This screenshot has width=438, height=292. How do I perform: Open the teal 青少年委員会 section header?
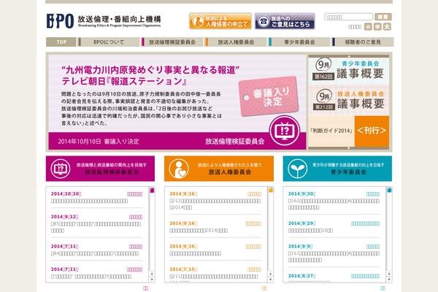tap(337, 169)
